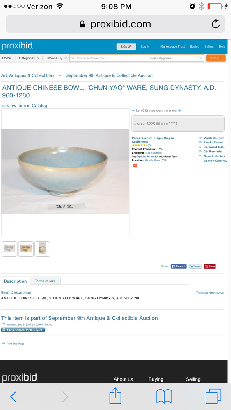Screen dimensions: 231x410
Task: Expand the Categories dropdown
Action: point(29,58)
